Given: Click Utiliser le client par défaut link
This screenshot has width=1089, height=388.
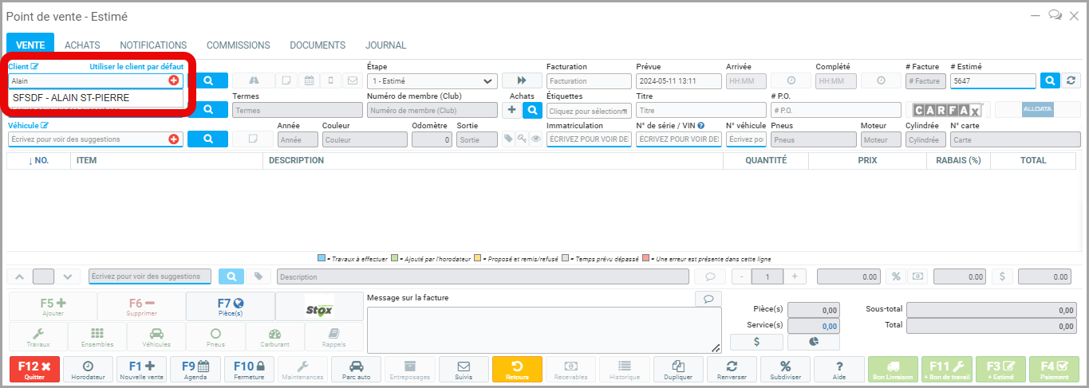Looking at the screenshot, I should click(136, 67).
